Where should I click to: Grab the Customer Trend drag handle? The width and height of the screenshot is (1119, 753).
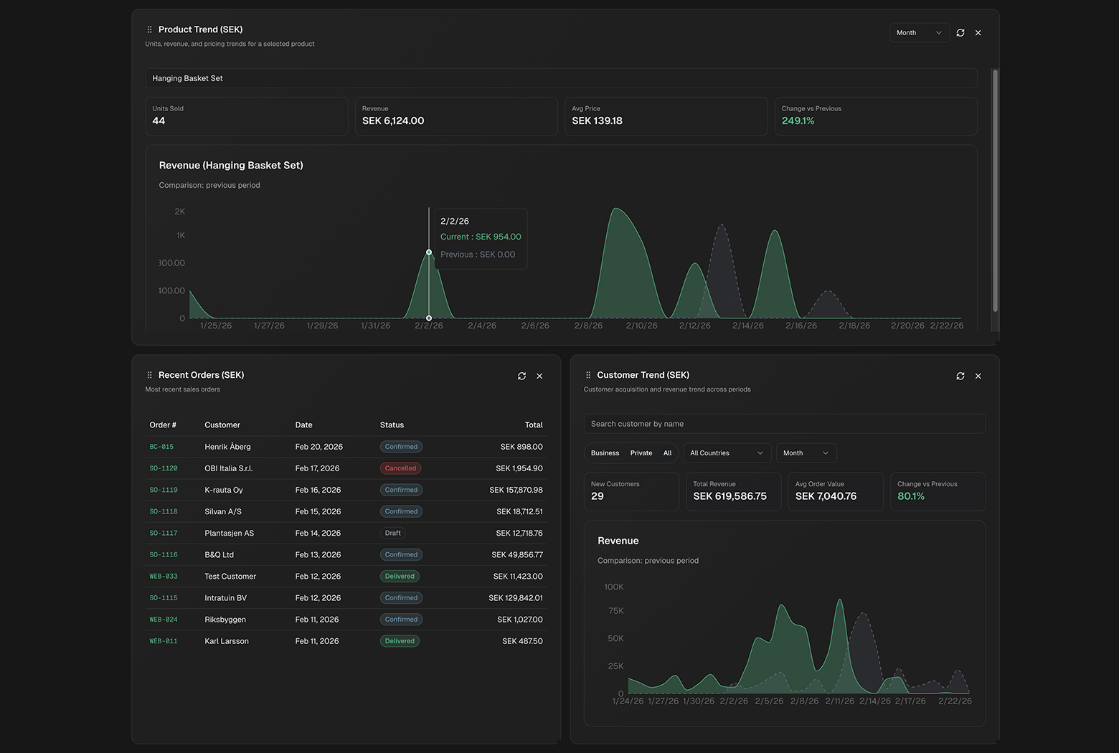click(587, 374)
